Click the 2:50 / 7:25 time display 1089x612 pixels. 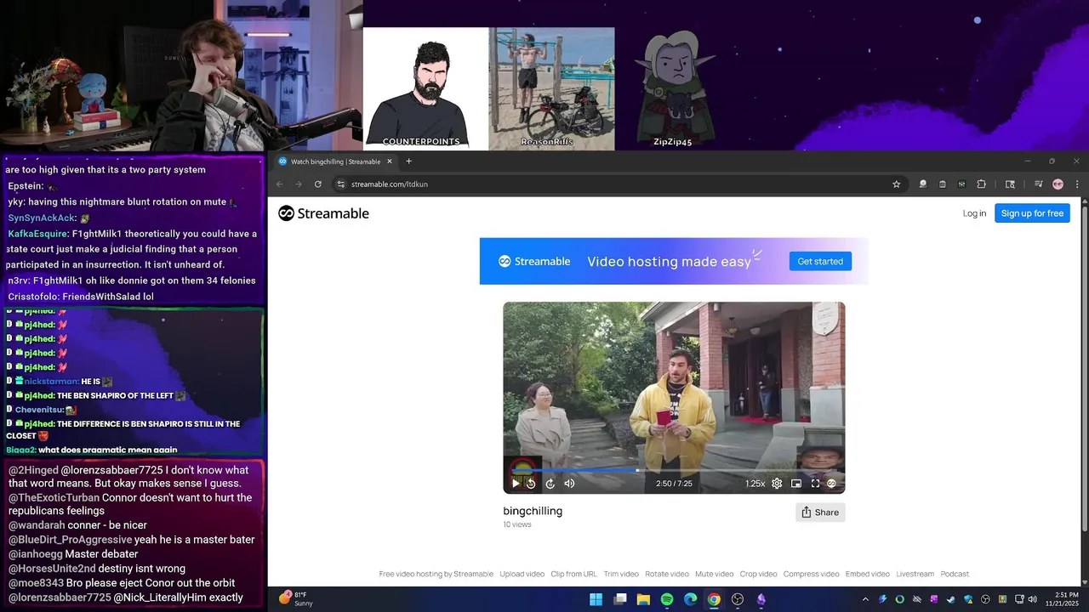point(674,484)
